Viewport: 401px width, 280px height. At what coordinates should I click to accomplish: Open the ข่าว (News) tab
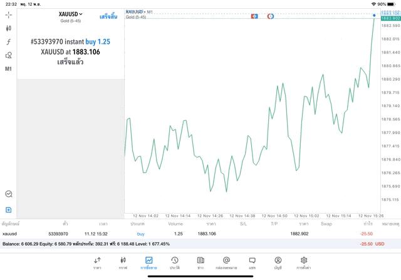pyautogui.click(x=200, y=263)
